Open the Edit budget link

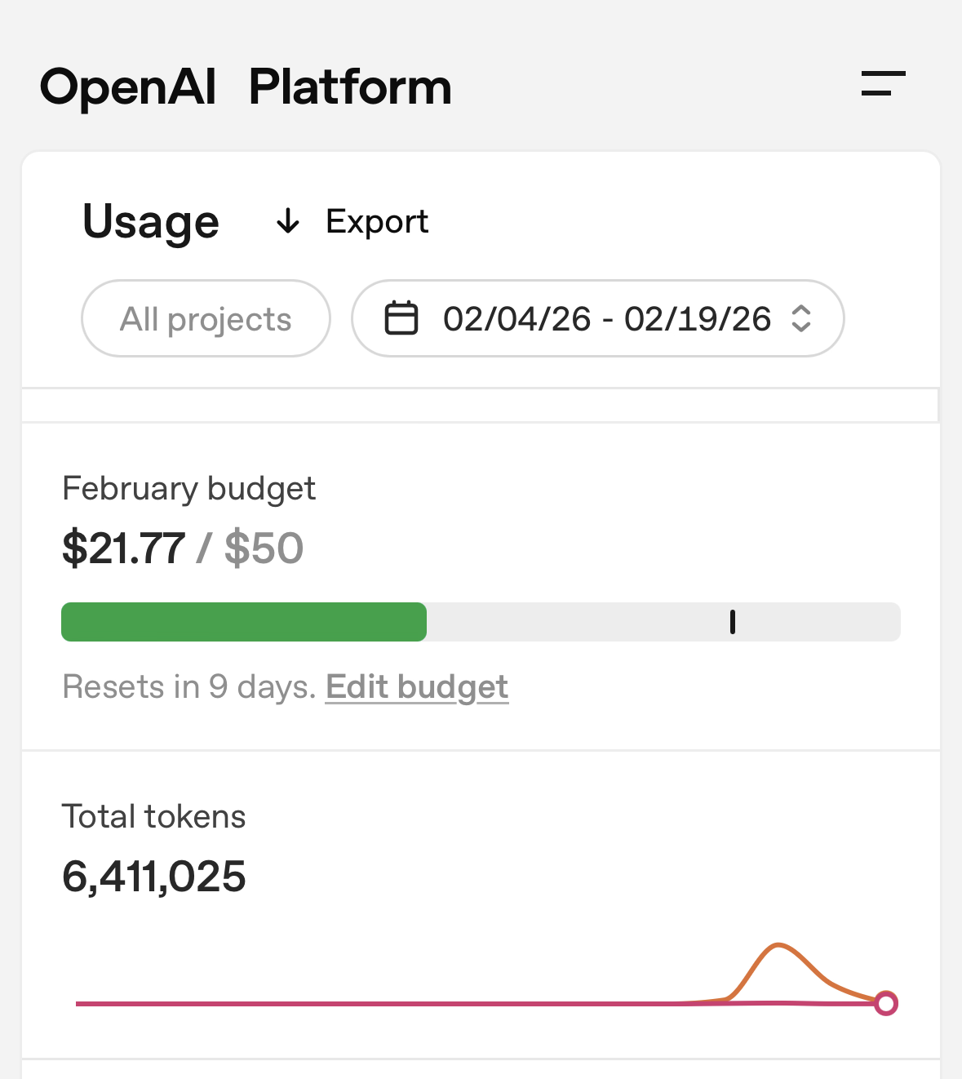point(417,687)
